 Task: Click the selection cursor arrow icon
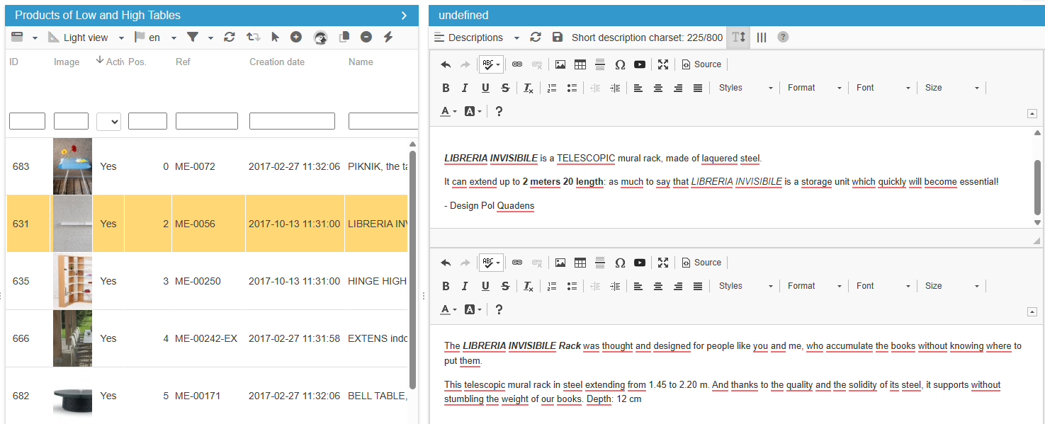click(276, 38)
